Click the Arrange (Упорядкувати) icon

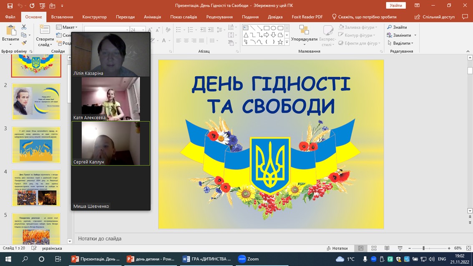(x=304, y=30)
